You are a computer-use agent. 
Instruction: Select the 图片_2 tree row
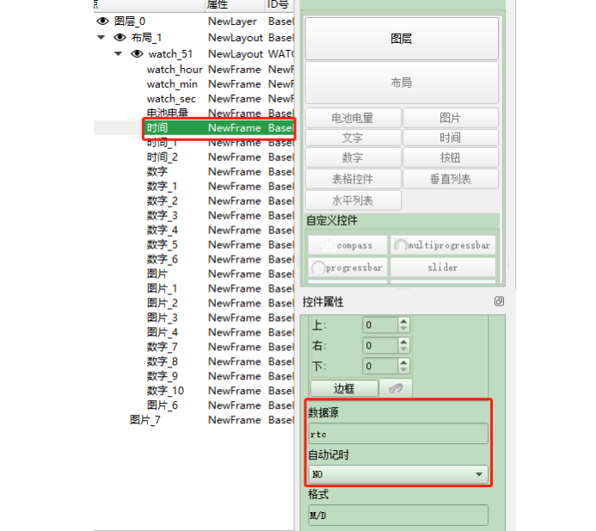point(194,303)
